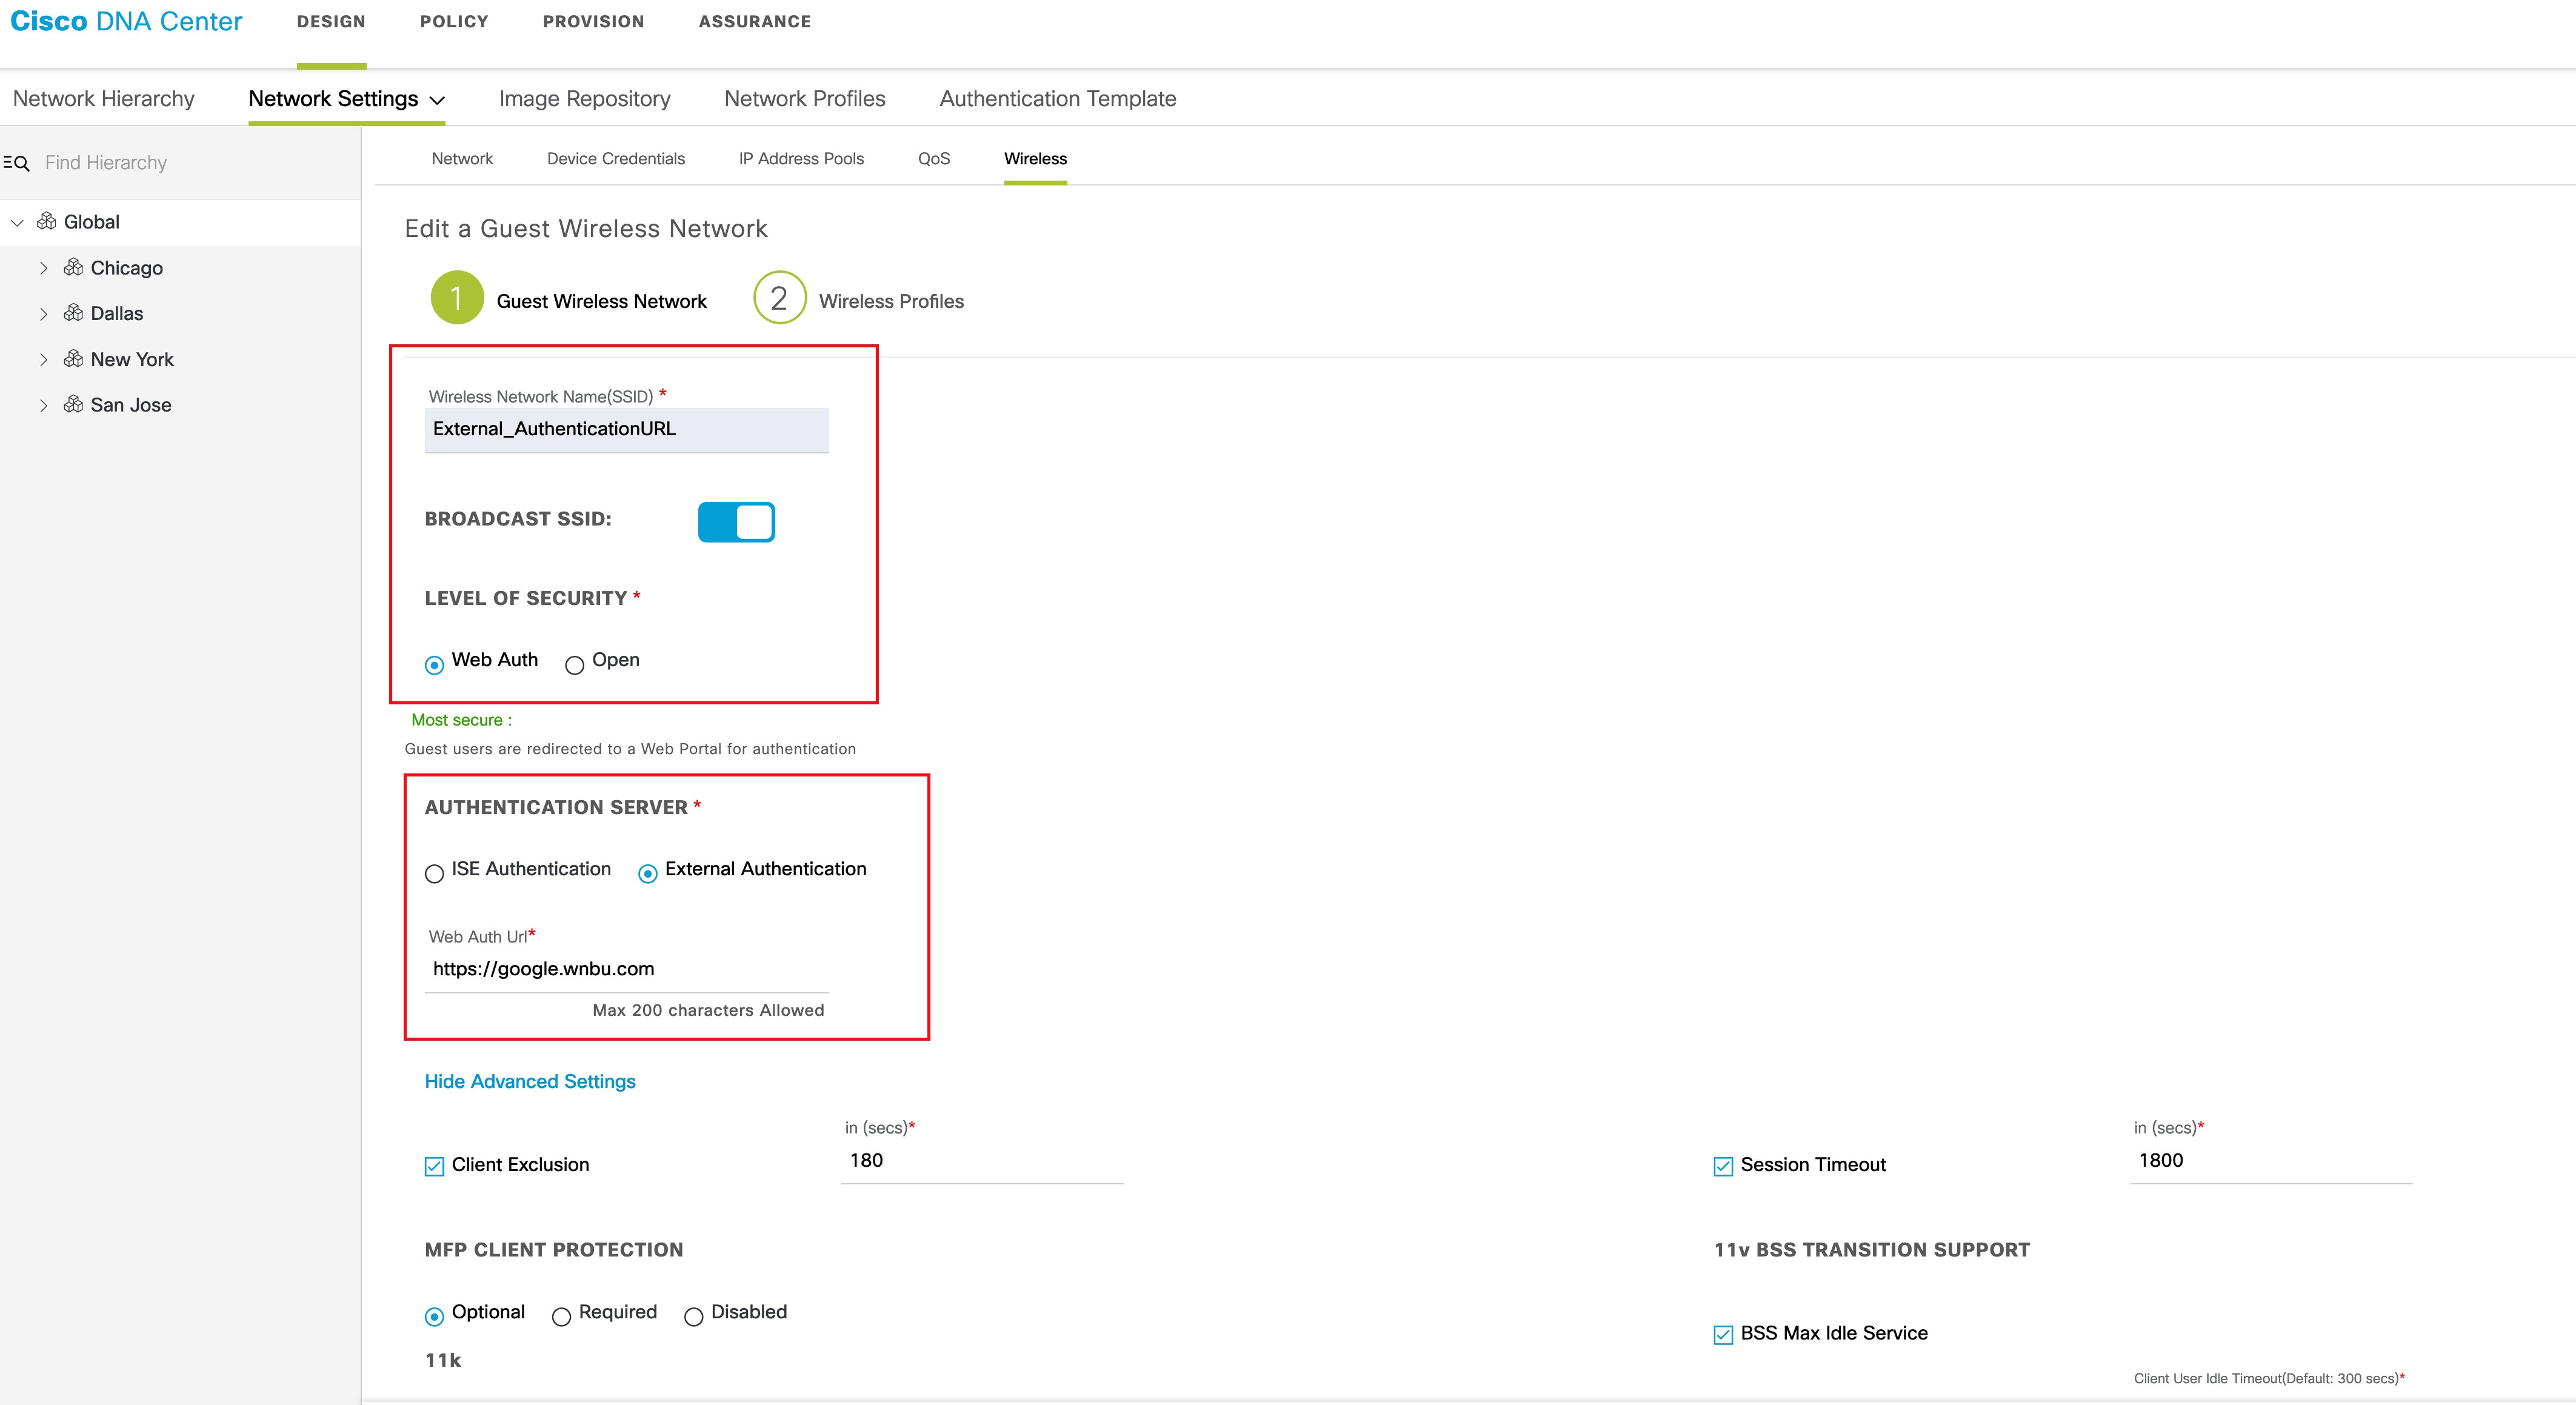The image size is (2576, 1405).
Task: Open the Device Credentials sub-tab
Action: [x=616, y=158]
